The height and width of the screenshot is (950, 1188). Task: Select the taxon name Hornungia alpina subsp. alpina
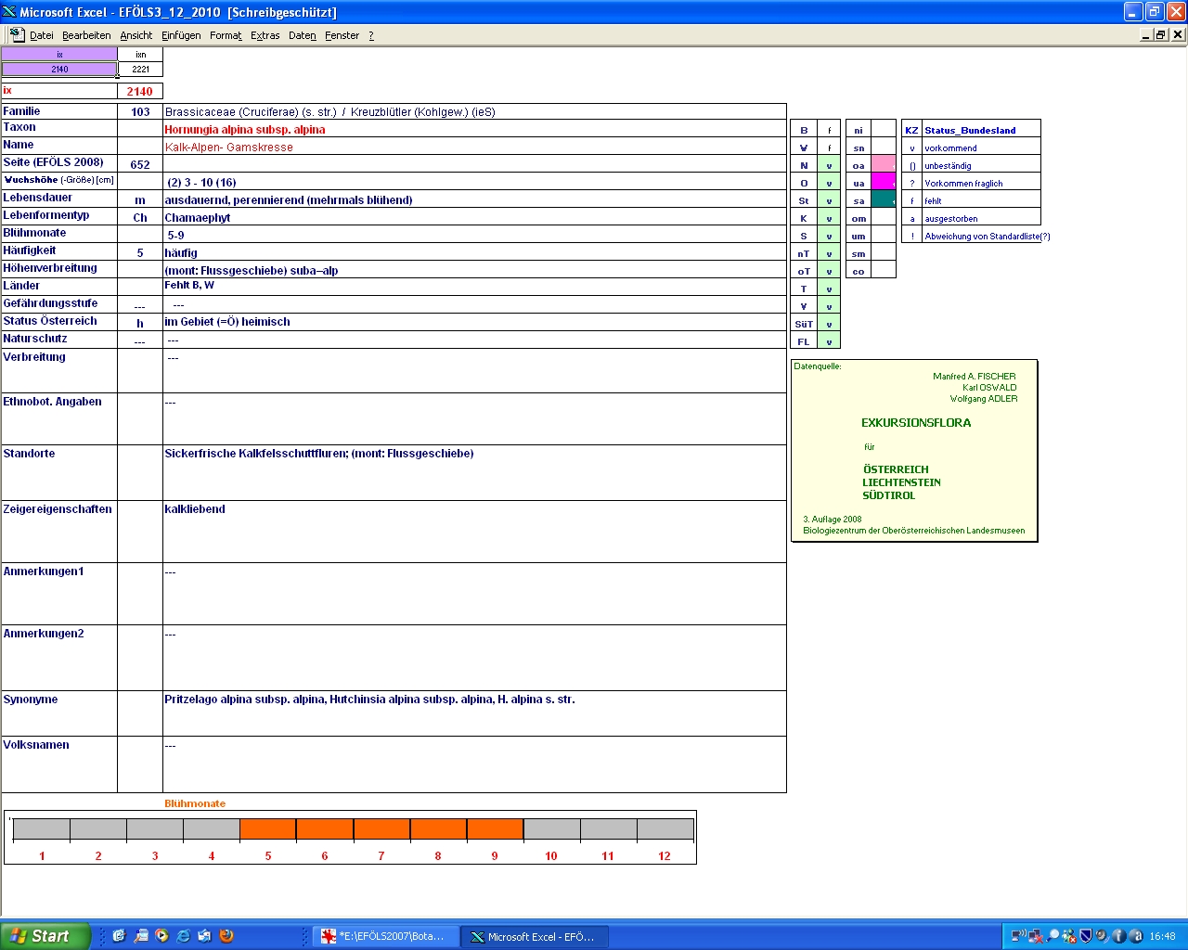(245, 129)
